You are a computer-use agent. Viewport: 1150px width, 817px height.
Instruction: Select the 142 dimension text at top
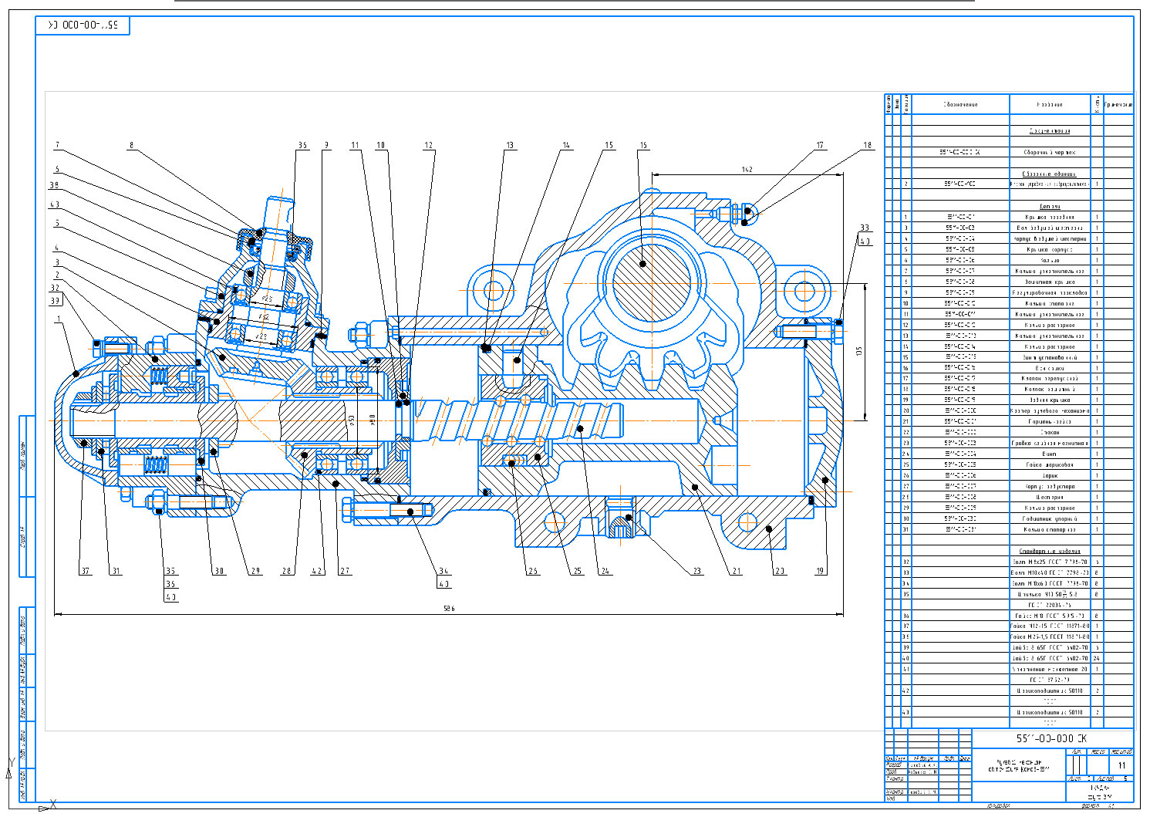click(747, 169)
